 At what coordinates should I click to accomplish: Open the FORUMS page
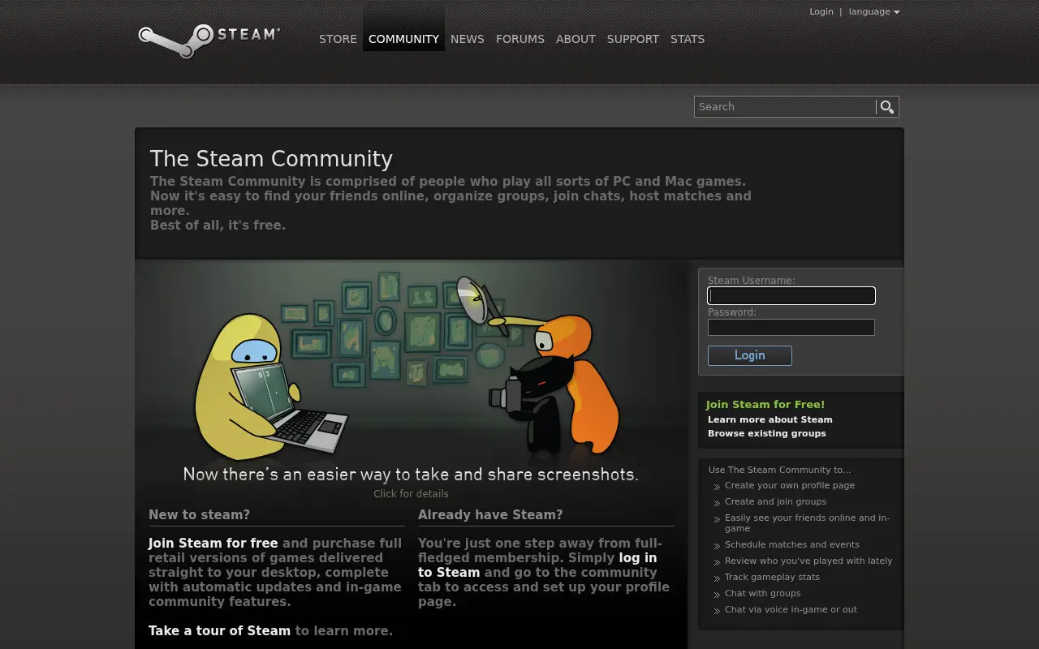pyautogui.click(x=520, y=39)
